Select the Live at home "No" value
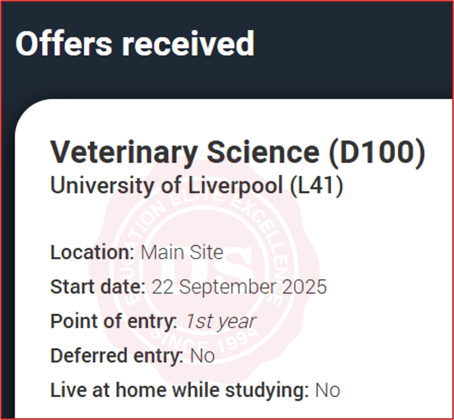This screenshot has width=454, height=420. pyautogui.click(x=328, y=390)
